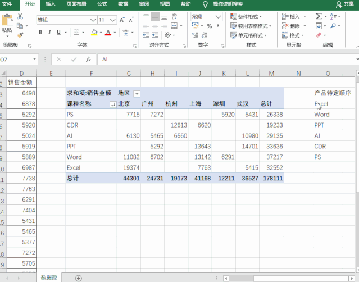Select column header G

[x=129, y=74]
